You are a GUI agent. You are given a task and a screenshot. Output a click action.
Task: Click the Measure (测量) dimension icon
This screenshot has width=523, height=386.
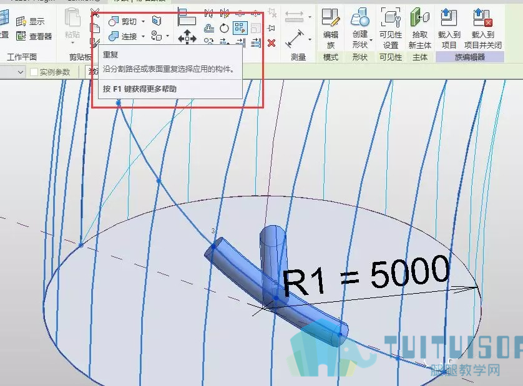tap(295, 39)
